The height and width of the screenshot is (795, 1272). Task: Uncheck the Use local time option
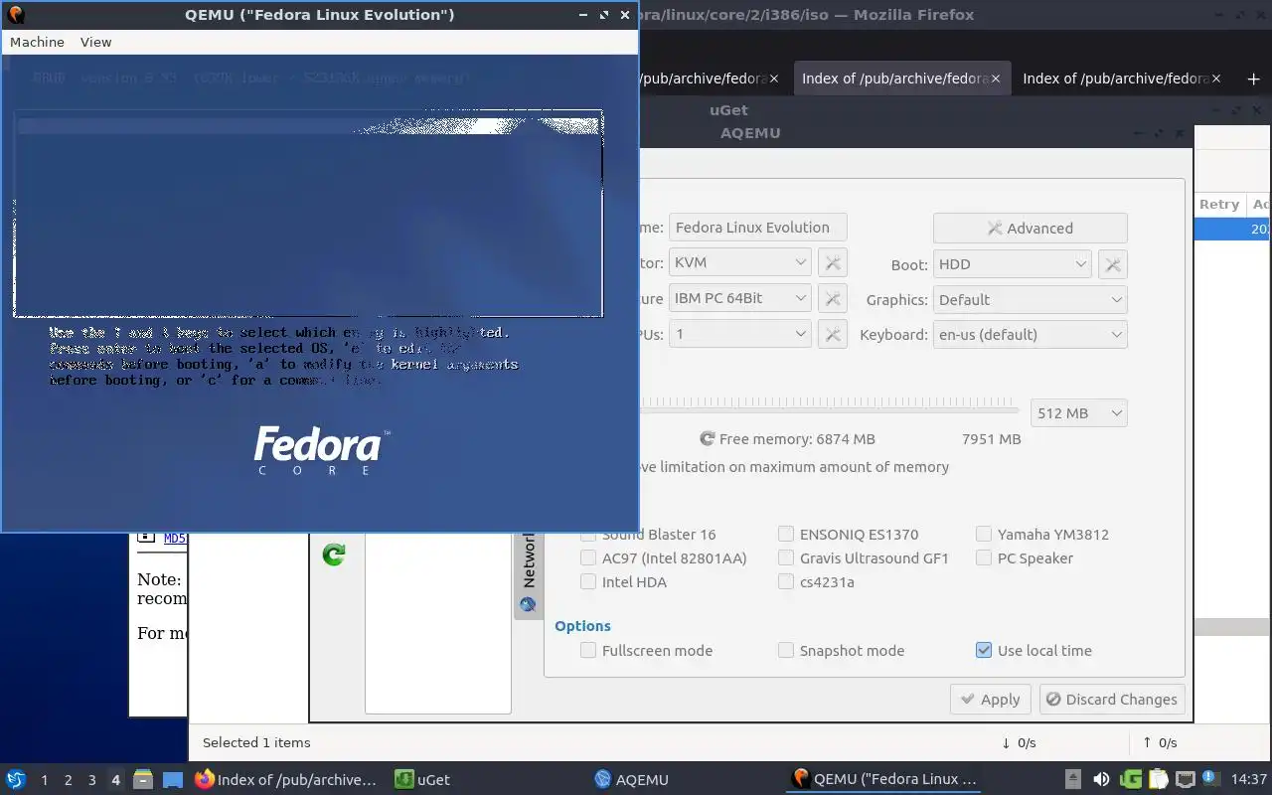point(984,650)
